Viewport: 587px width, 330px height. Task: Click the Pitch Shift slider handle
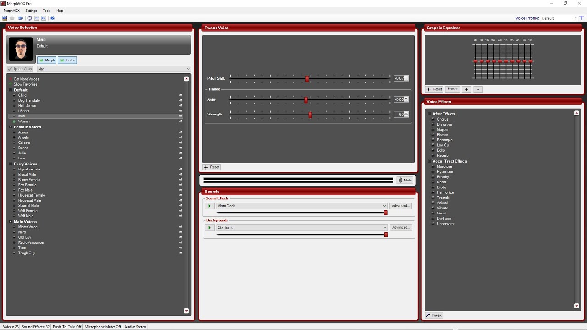[x=307, y=79]
